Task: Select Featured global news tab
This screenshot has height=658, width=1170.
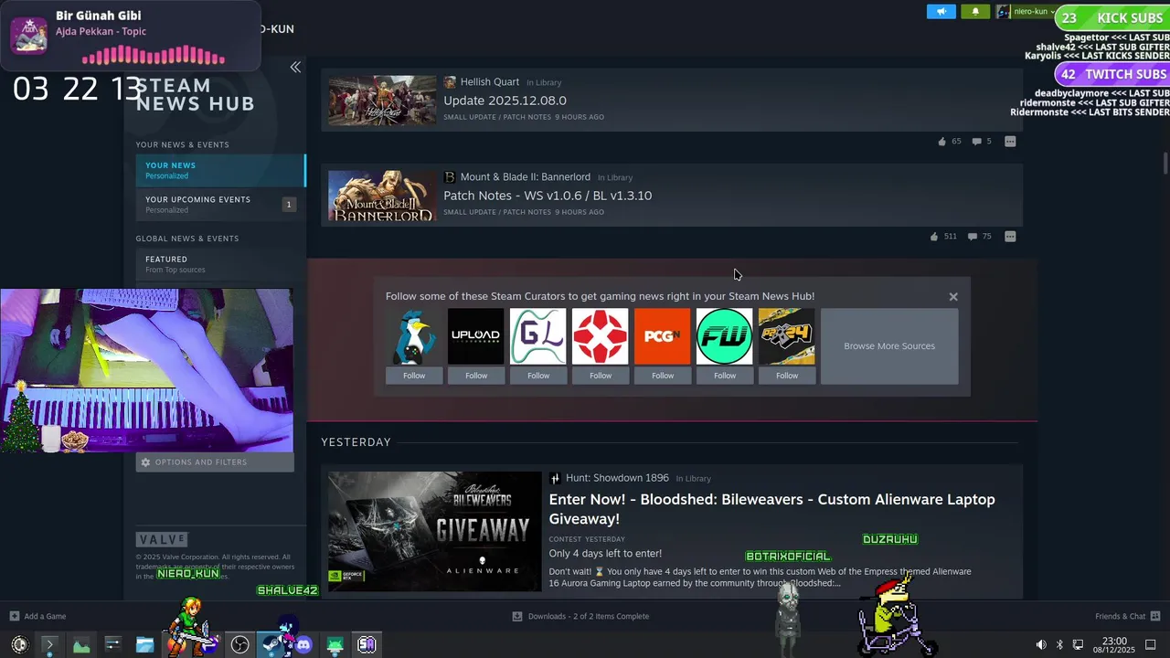Action: (x=220, y=264)
